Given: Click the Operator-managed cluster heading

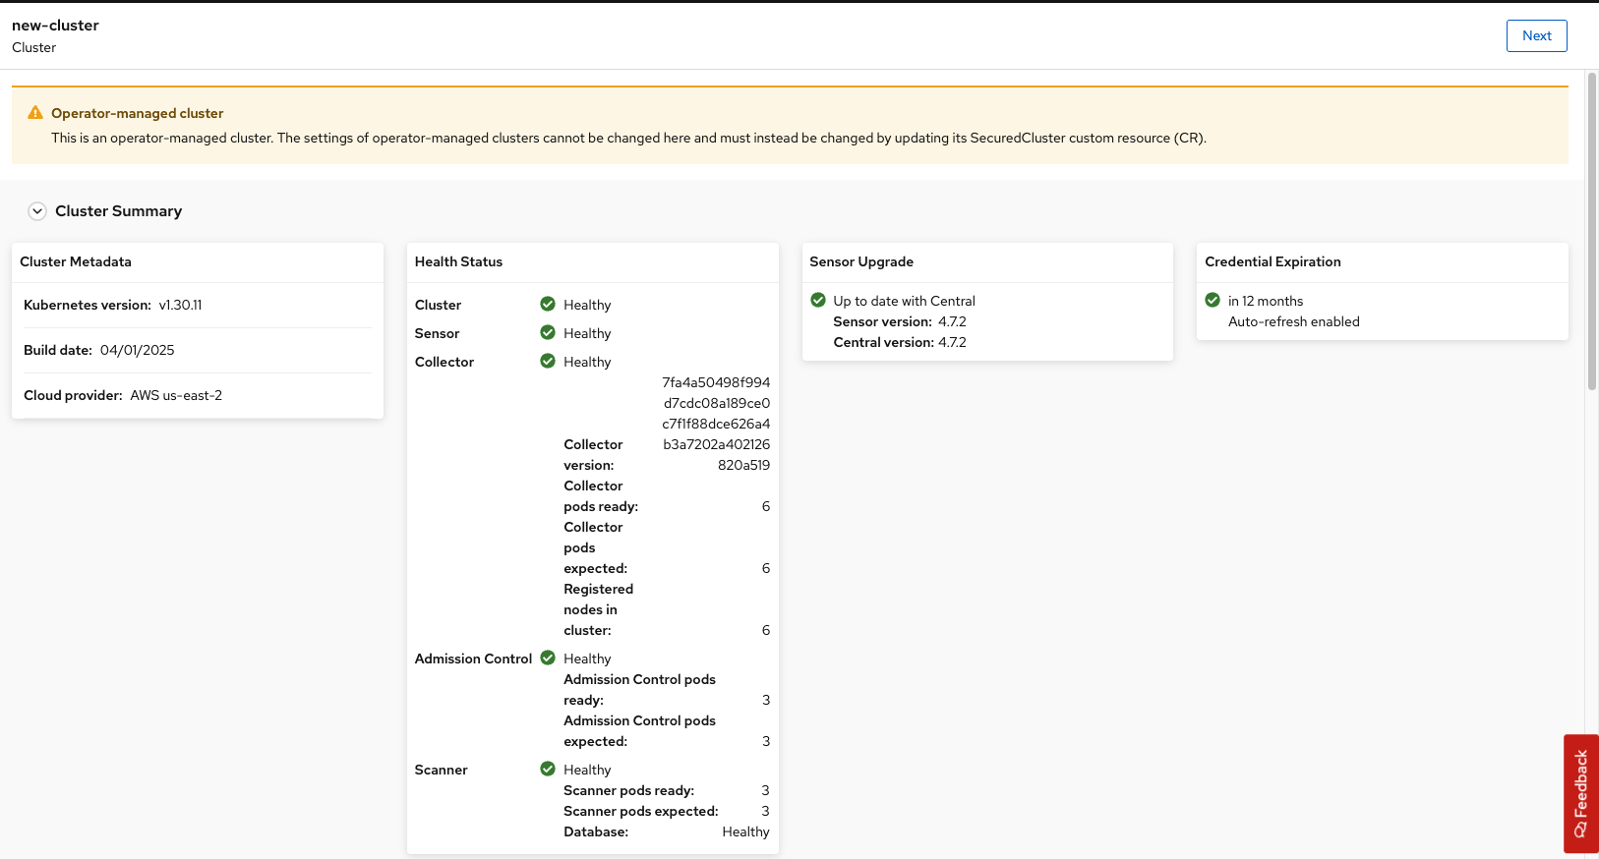Looking at the screenshot, I should click(138, 113).
